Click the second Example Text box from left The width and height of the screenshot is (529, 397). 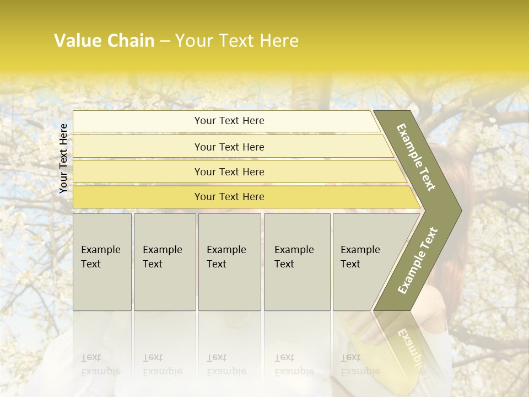(164, 262)
